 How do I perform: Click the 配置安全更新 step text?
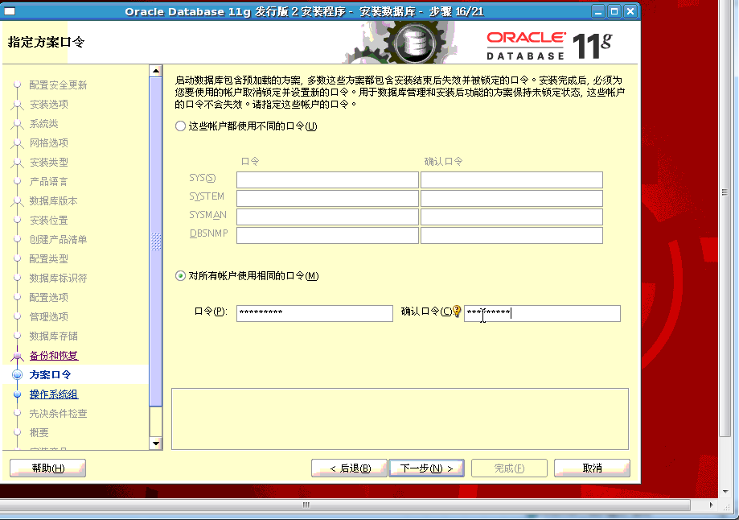point(58,85)
